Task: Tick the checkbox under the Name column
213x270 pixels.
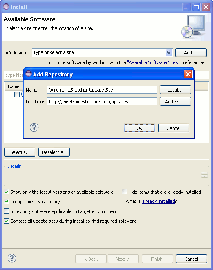Action: pos(17,94)
